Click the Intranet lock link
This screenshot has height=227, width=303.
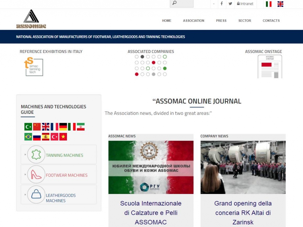pyautogui.click(x=245, y=4)
